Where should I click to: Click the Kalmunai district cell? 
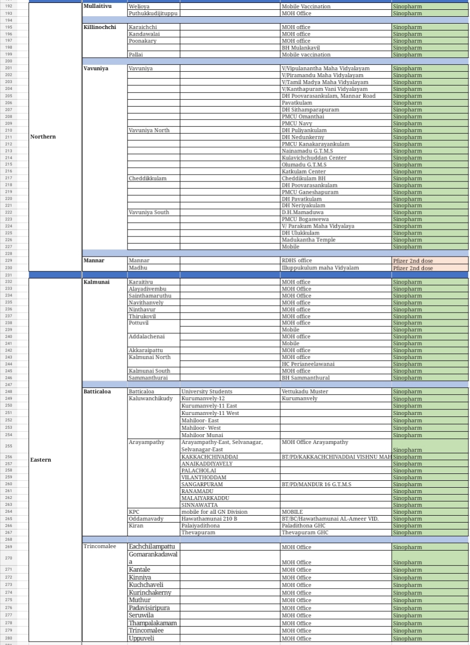[x=105, y=330]
